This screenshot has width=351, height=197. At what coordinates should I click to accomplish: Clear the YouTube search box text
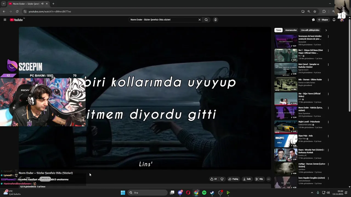click(x=199, y=20)
